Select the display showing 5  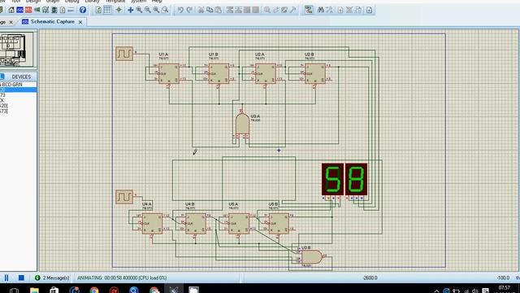(x=332, y=179)
